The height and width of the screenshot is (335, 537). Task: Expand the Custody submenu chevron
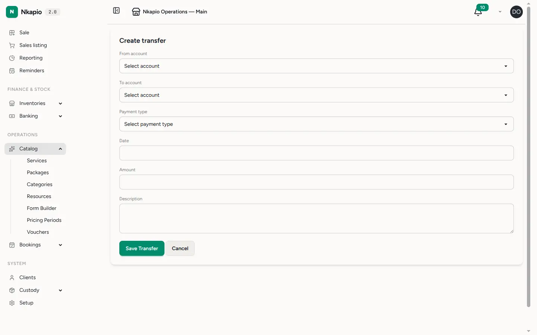pos(60,290)
